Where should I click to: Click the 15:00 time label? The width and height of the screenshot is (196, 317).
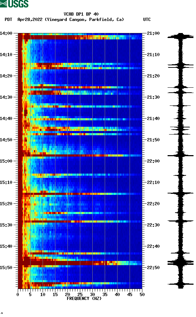(6, 161)
